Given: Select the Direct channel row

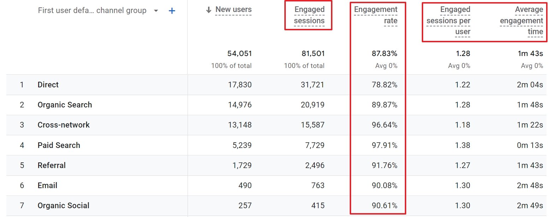Looking at the screenshot, I should (x=48, y=85).
